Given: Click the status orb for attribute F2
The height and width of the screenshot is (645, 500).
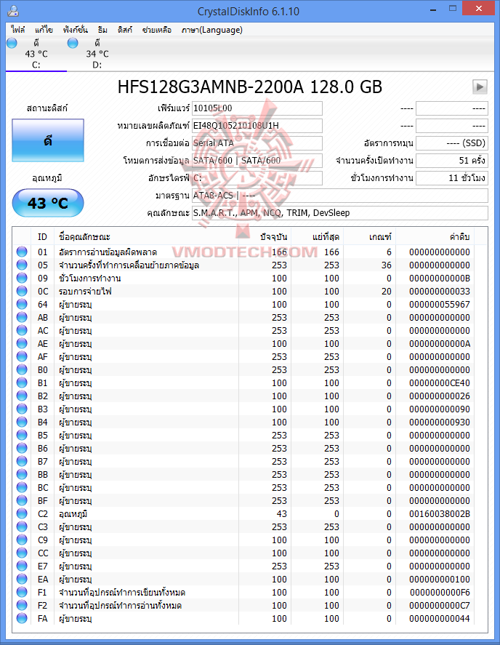Looking at the screenshot, I should tap(22, 606).
